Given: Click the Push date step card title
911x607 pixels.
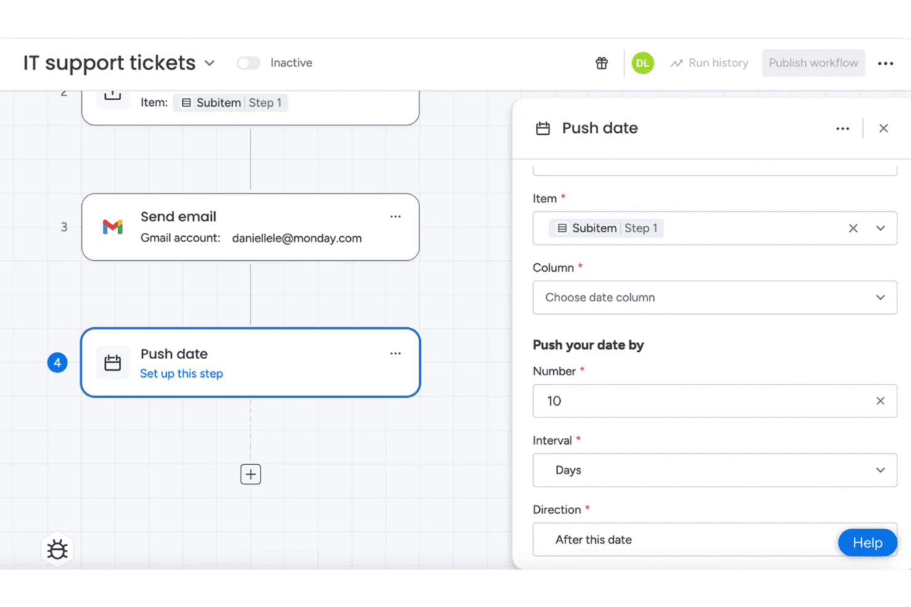Looking at the screenshot, I should click(x=174, y=354).
